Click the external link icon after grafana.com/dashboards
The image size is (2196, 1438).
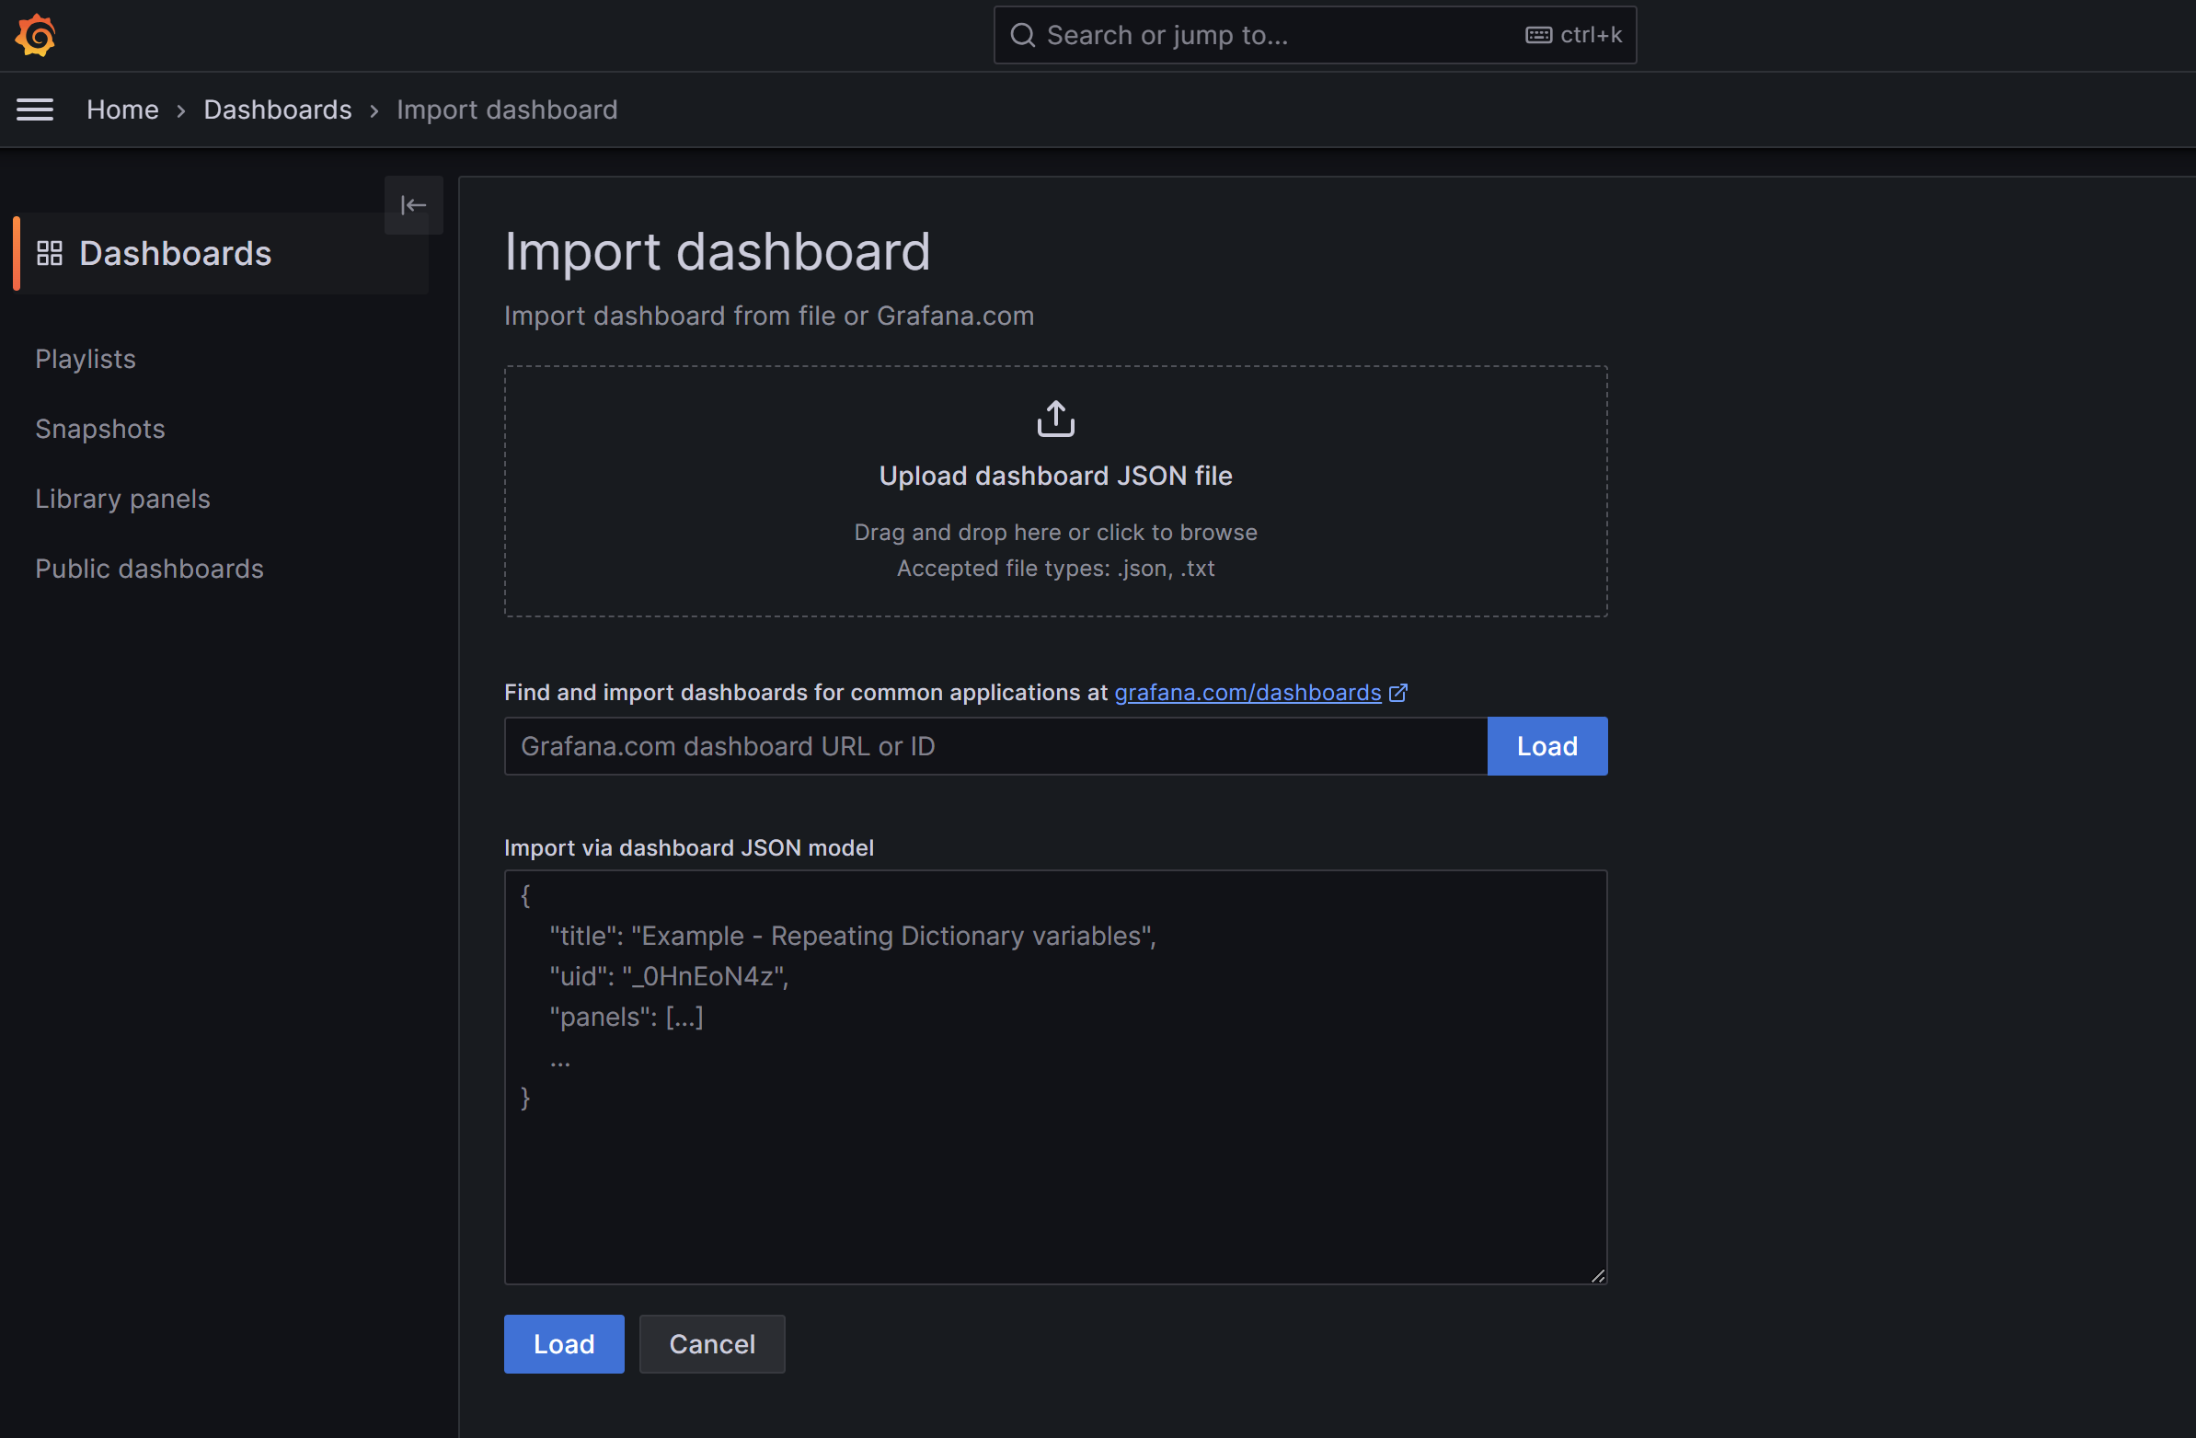[x=1397, y=693]
